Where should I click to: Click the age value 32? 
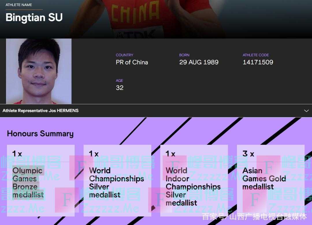click(x=120, y=88)
